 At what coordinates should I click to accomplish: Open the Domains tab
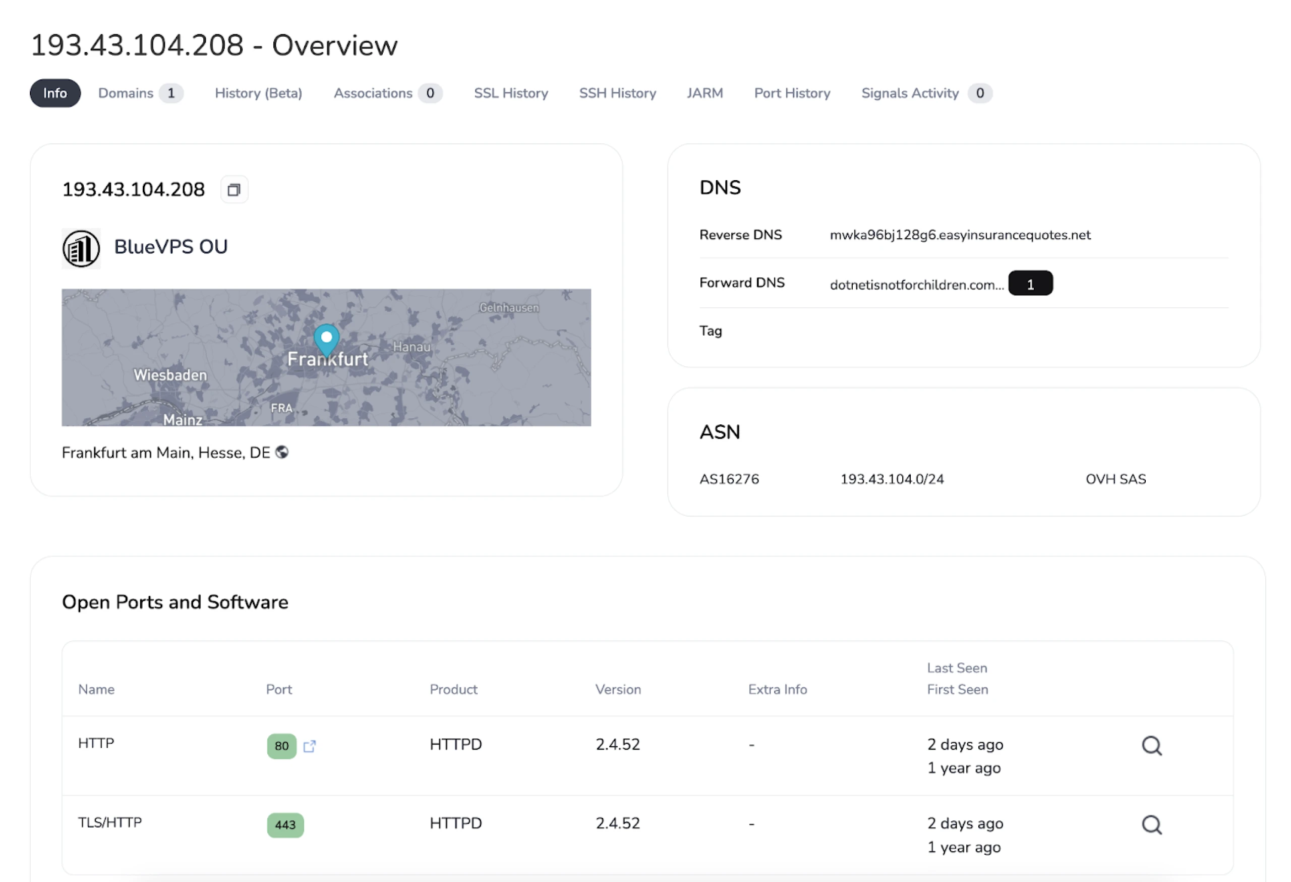140,93
